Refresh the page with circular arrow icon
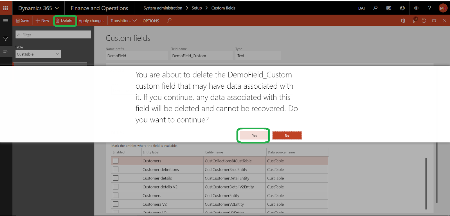 [x=424, y=21]
